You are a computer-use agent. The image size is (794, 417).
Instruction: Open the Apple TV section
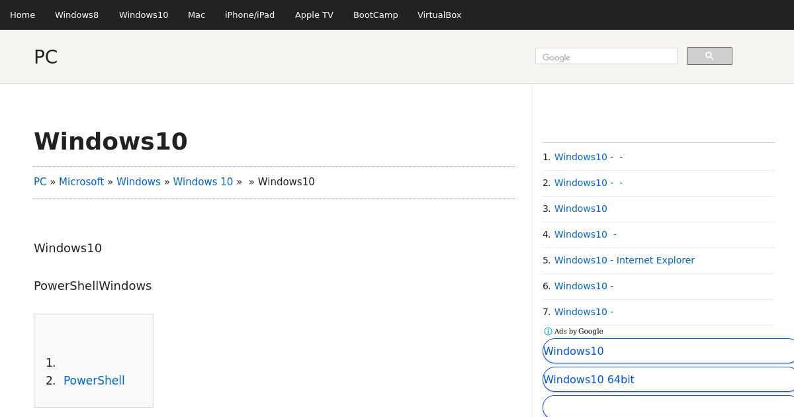[x=314, y=15]
